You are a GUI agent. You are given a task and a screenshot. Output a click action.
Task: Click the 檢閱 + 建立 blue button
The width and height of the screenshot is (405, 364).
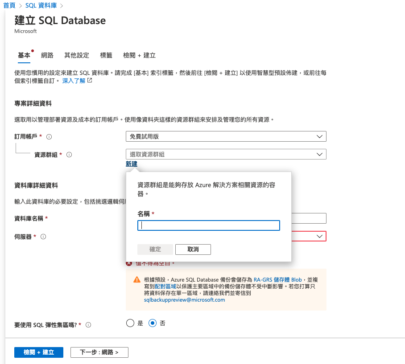point(39,352)
